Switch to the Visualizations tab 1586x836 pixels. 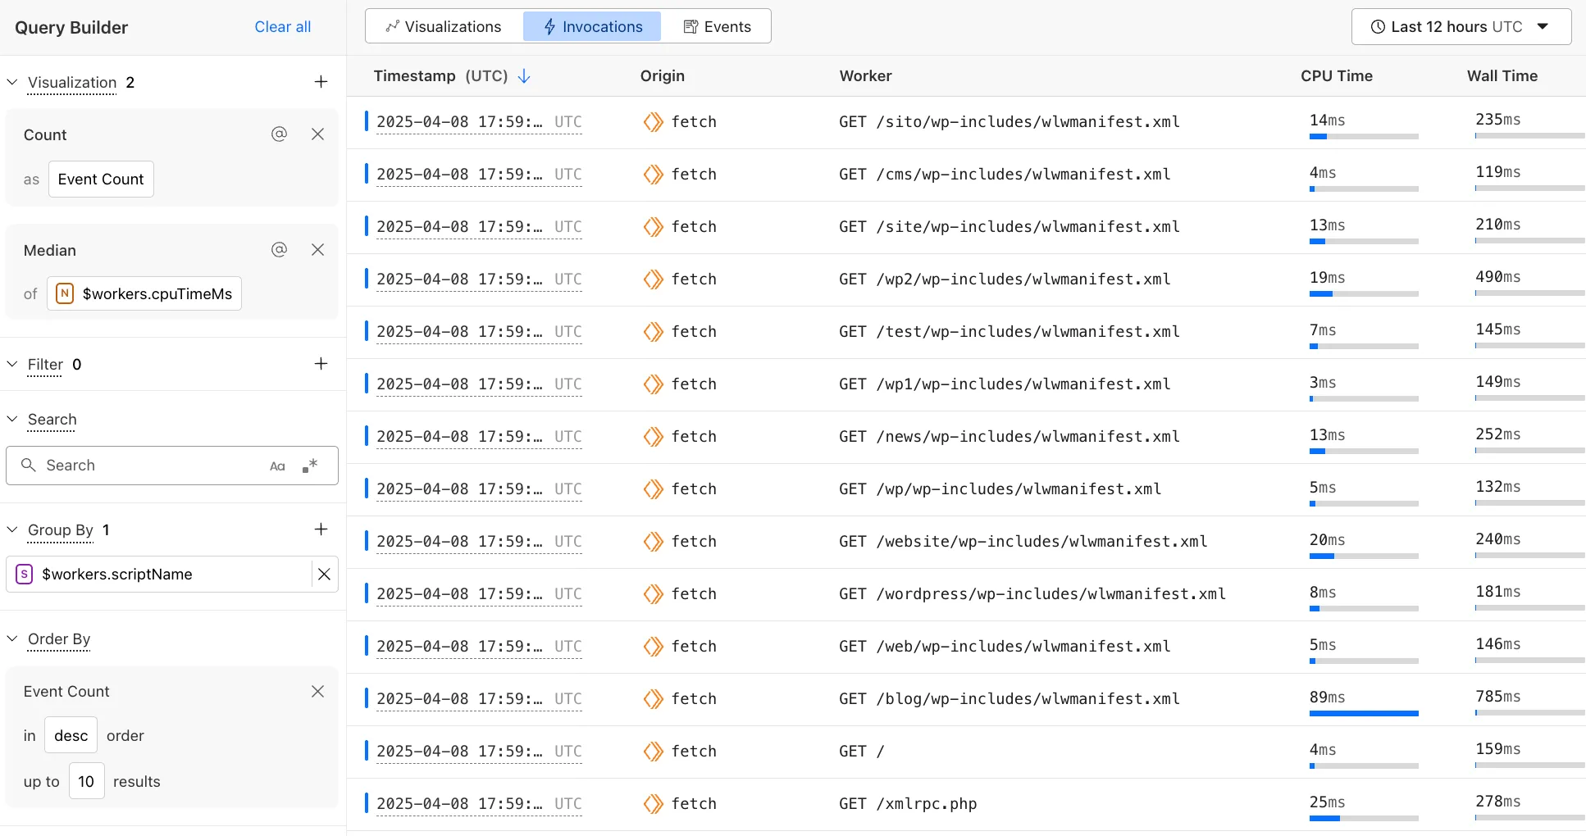point(444,27)
